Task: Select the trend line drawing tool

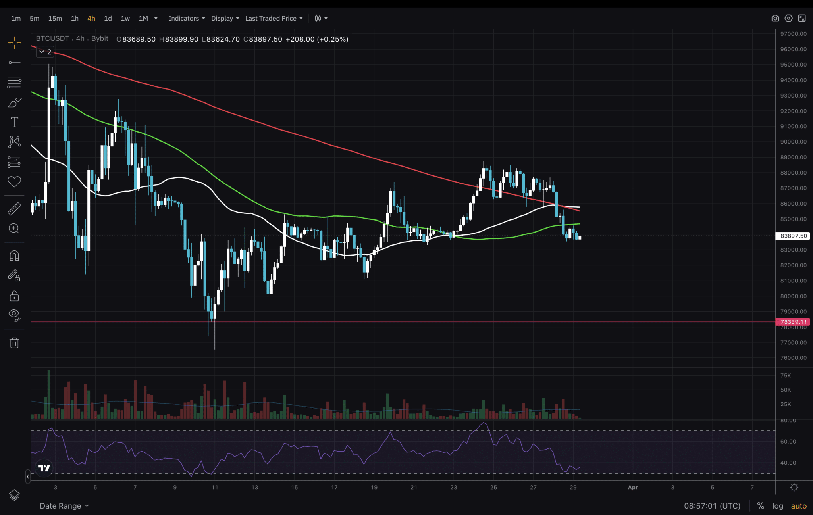Action: [x=14, y=63]
